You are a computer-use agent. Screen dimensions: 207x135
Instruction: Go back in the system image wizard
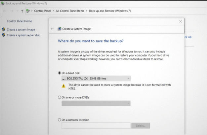point(52,29)
